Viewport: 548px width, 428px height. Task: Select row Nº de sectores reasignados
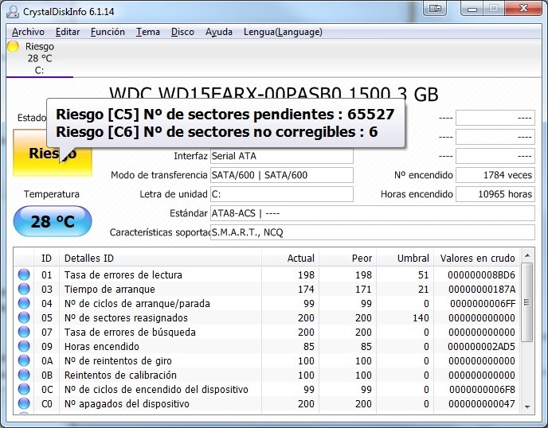pos(267,317)
